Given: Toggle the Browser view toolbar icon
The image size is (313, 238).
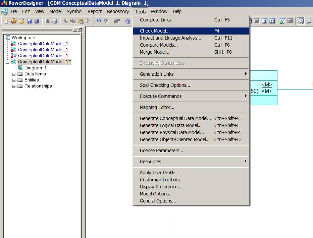Looking at the screenshot, I should (301, 21).
